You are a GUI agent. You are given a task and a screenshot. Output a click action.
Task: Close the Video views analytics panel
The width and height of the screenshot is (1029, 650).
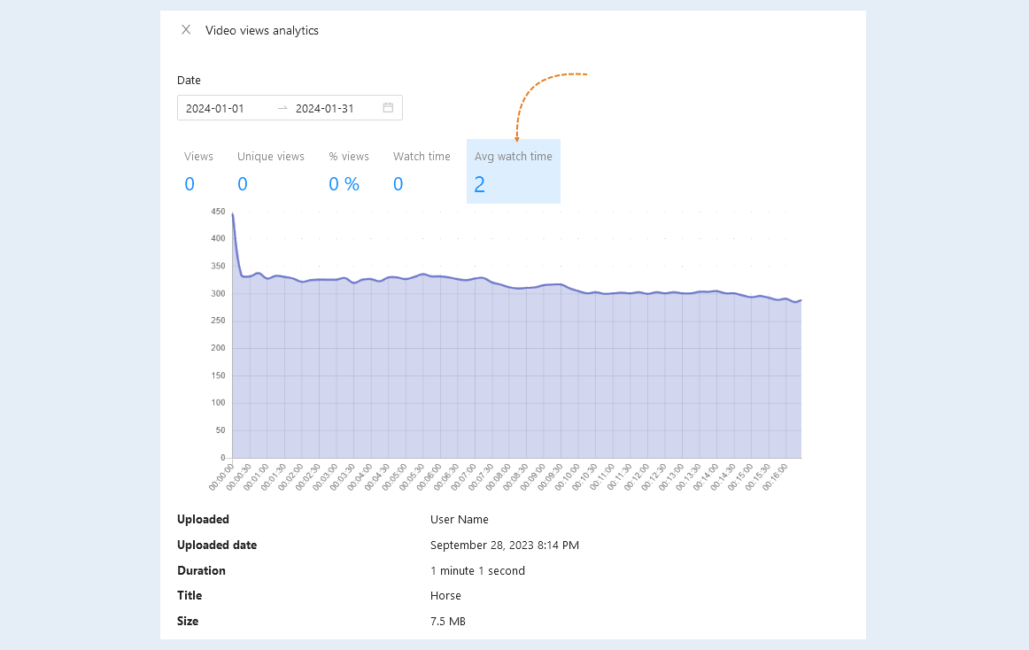pos(186,29)
